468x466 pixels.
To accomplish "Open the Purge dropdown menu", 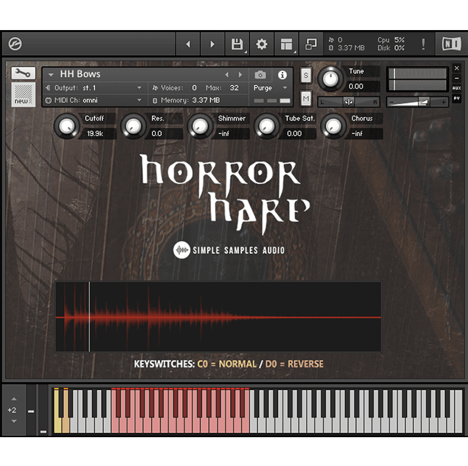I will point(270,88).
